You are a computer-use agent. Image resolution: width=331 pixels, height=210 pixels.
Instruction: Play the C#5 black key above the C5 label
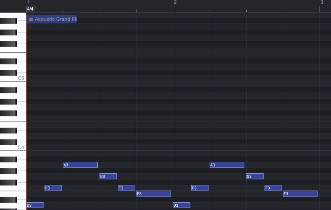coord(8,73)
